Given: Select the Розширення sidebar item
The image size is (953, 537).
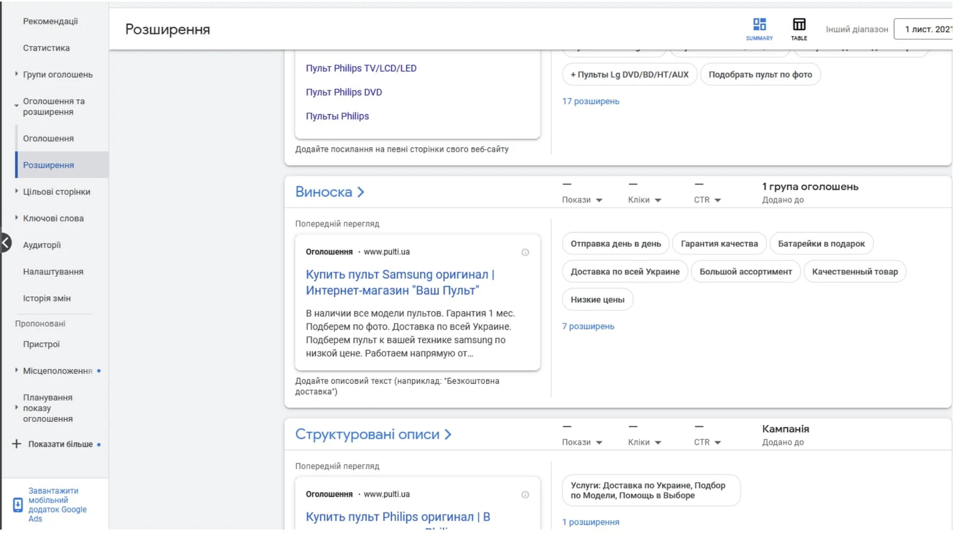Looking at the screenshot, I should (62, 165).
